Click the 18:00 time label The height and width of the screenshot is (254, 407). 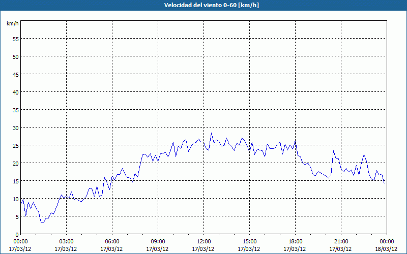coord(296,242)
